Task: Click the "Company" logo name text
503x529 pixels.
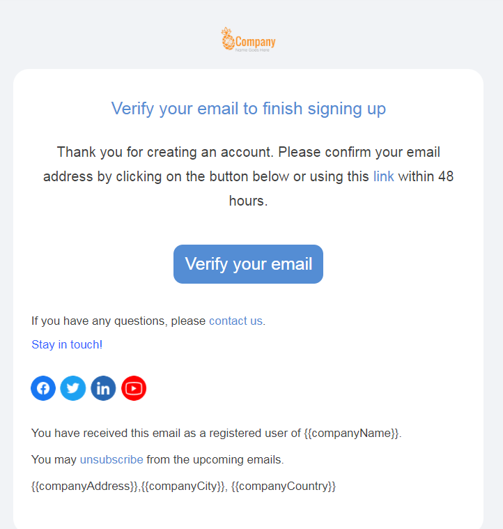Action: click(x=256, y=42)
